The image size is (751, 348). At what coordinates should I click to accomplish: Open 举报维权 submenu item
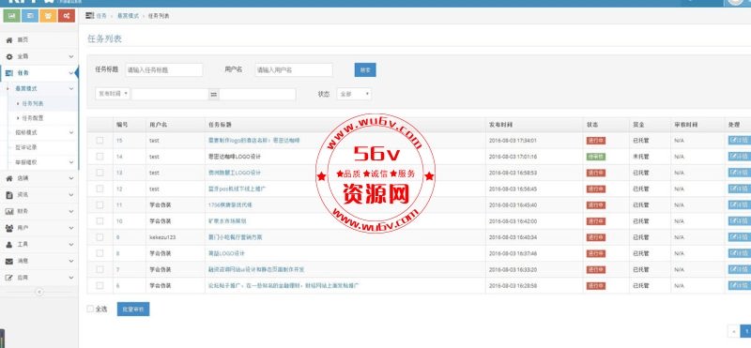[x=26, y=161]
